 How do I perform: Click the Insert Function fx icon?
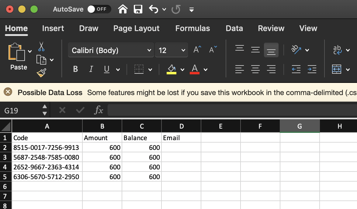coord(99,110)
